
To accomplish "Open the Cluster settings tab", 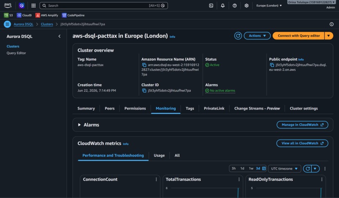I will coord(304,109).
